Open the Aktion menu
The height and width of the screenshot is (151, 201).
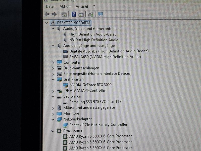[65, 6]
